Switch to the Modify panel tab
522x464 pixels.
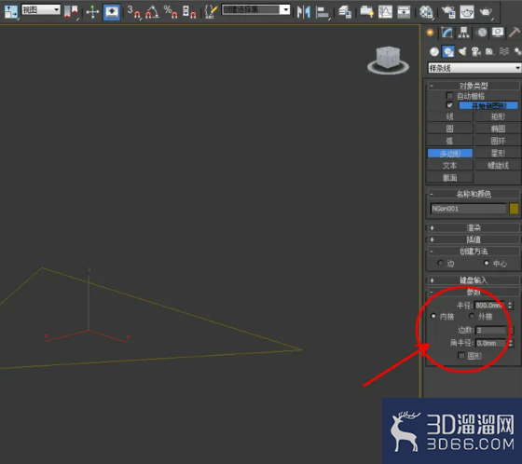(x=447, y=33)
